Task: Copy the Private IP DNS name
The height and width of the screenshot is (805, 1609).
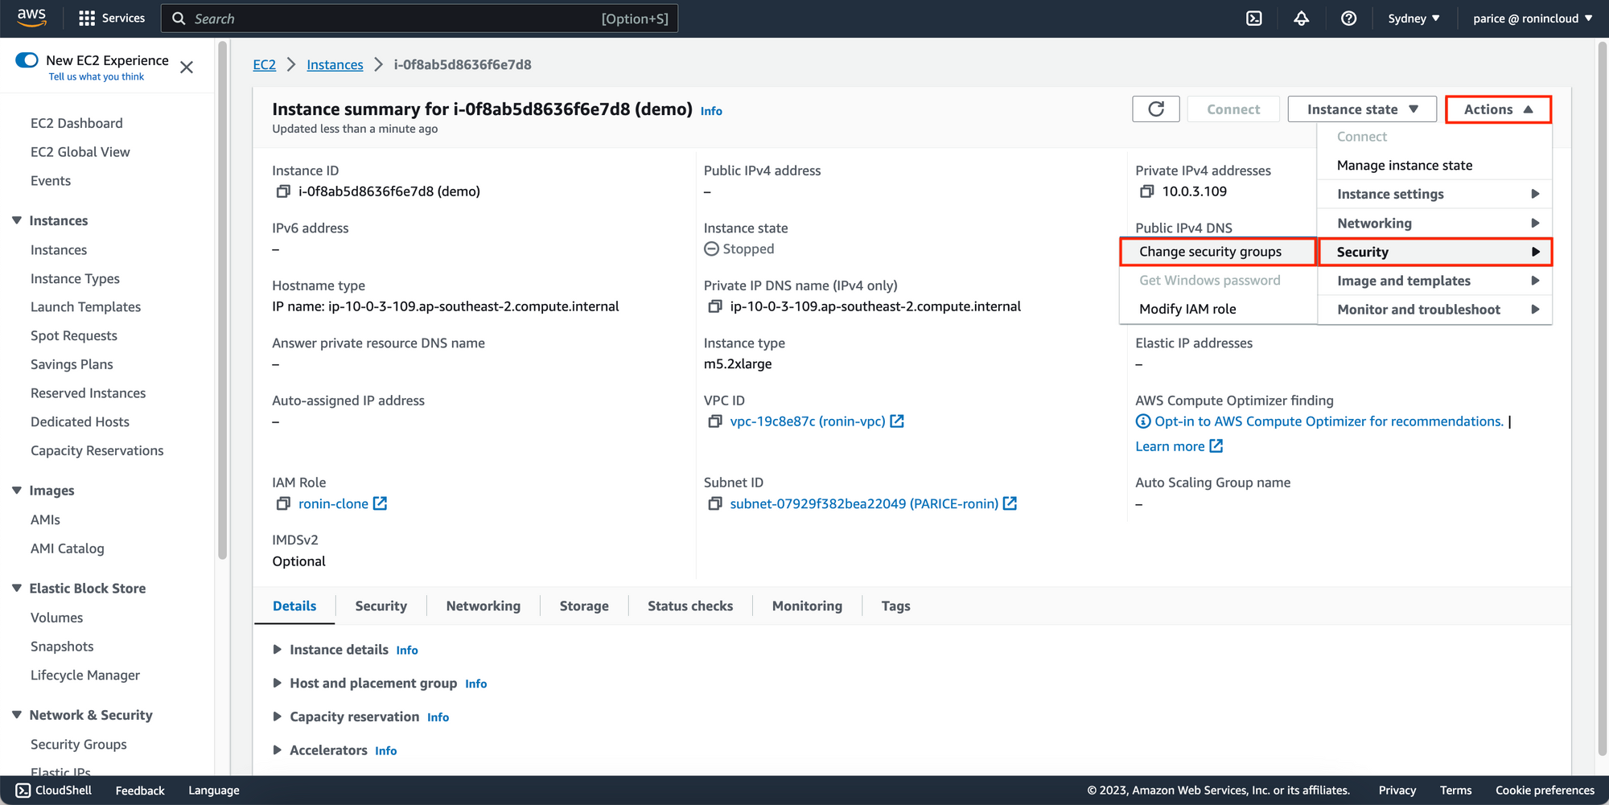Action: point(715,306)
